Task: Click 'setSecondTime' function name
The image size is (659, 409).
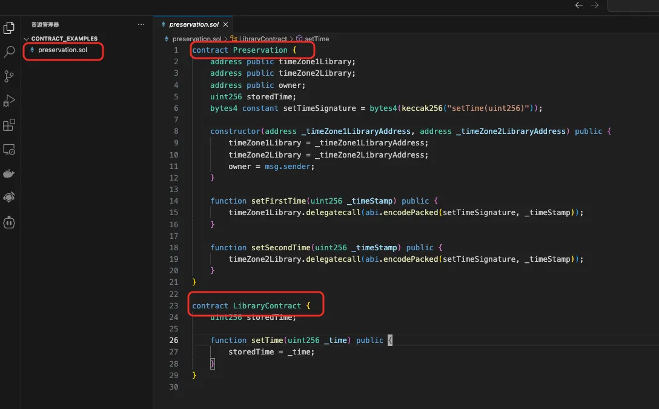Action: [281, 248]
